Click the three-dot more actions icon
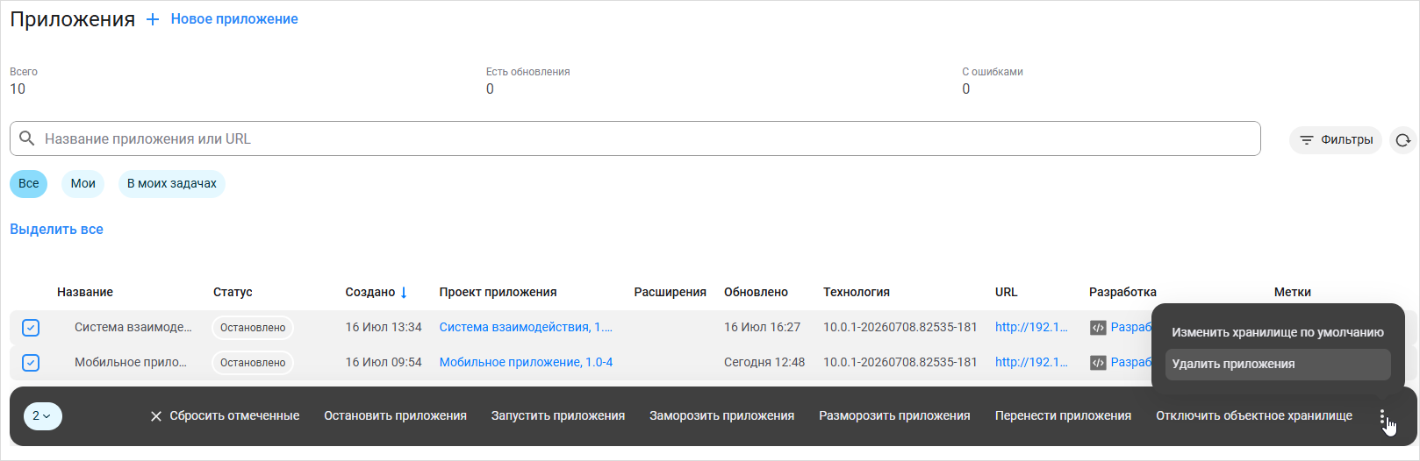This screenshot has height=461, width=1420. tap(1382, 418)
